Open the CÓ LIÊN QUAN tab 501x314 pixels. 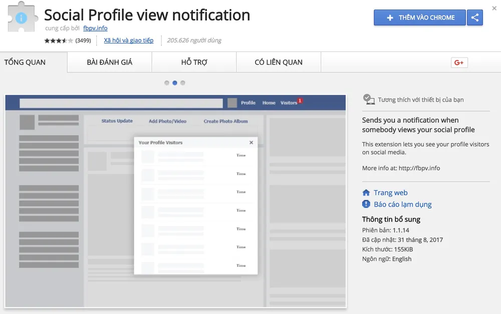[x=279, y=62]
